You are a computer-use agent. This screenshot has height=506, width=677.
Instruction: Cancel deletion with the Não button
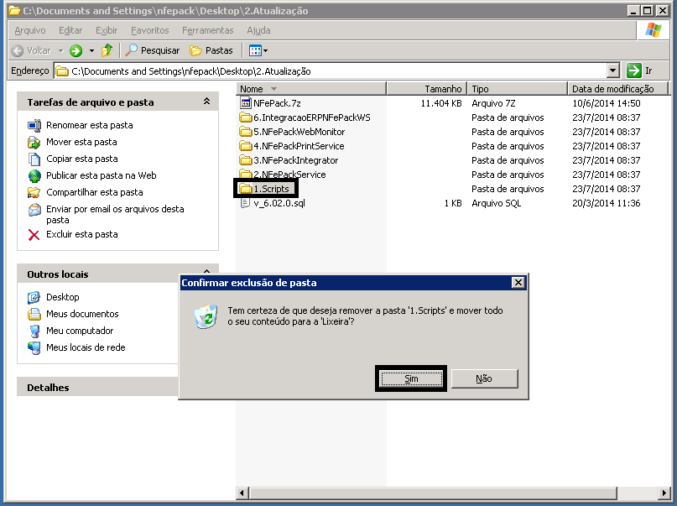484,378
